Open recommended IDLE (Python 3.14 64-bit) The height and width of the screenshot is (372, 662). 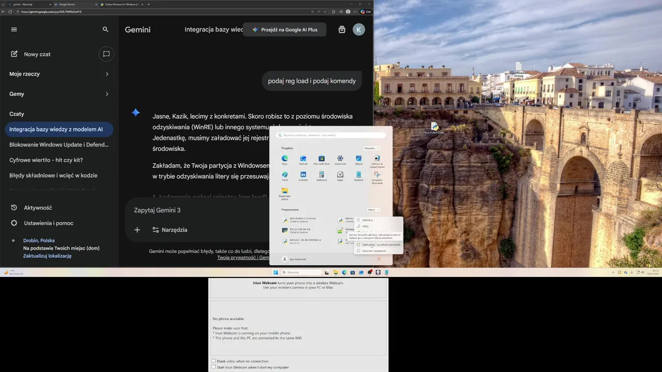pos(300,220)
